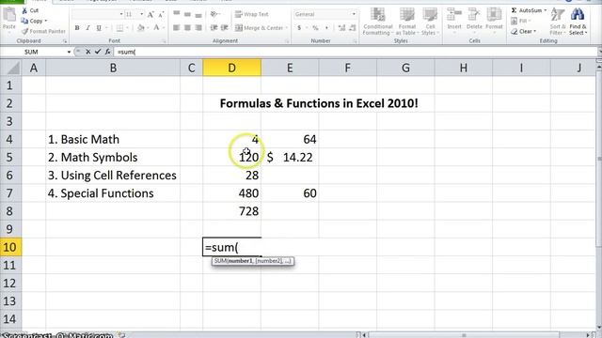Toggle Align Text Left
The width and height of the screenshot is (602, 338).
tap(177, 27)
